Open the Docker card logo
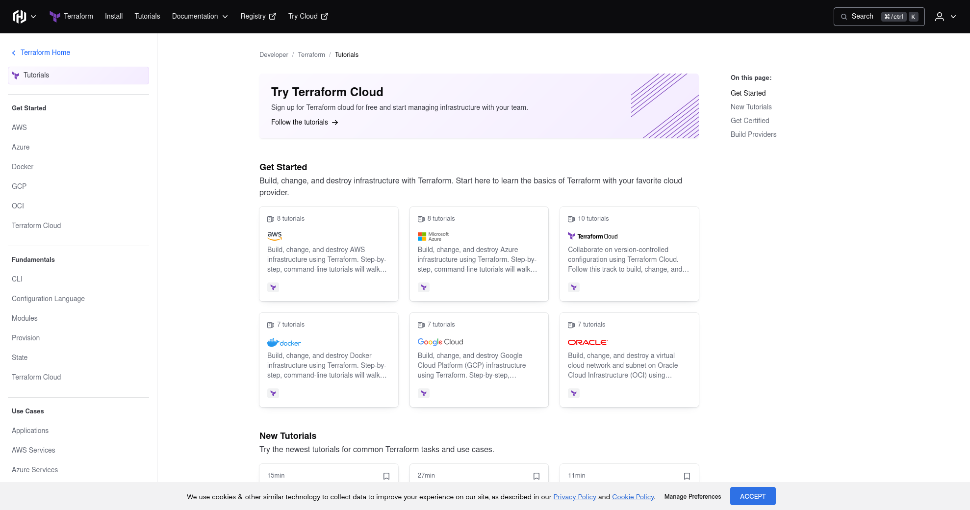 click(x=284, y=342)
